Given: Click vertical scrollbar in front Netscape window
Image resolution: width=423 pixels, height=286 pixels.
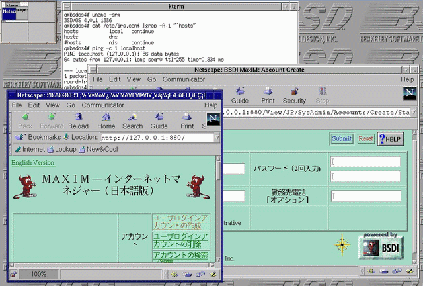Looking at the screenshot, I should (218, 209).
